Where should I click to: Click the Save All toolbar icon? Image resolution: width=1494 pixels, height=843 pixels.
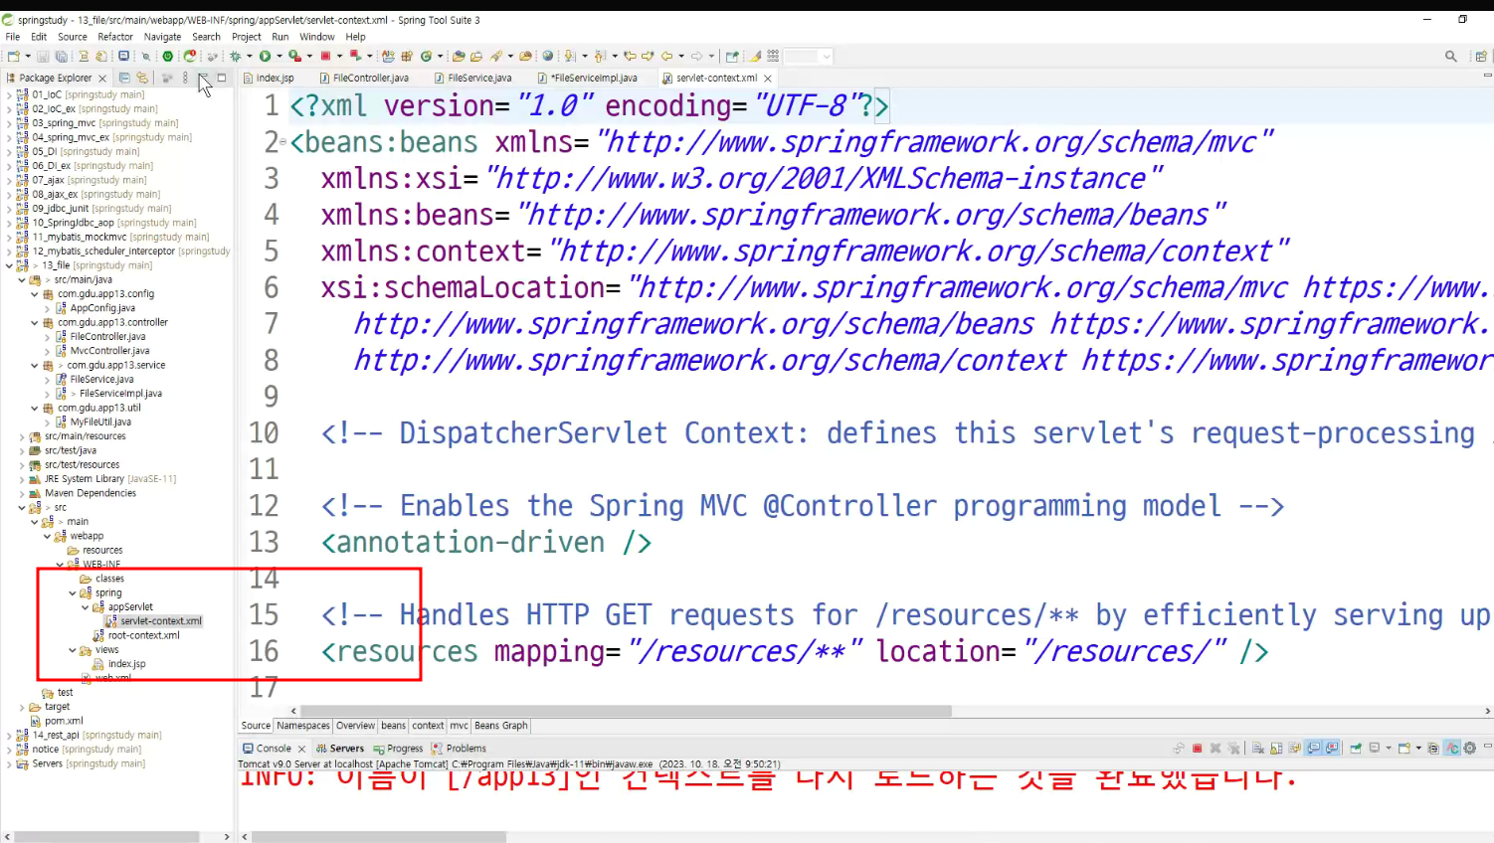click(61, 57)
